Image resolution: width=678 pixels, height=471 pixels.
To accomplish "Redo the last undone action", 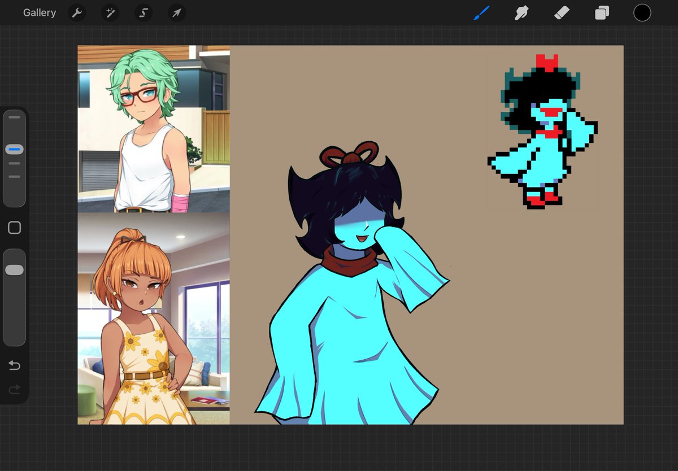I will pos(14,389).
